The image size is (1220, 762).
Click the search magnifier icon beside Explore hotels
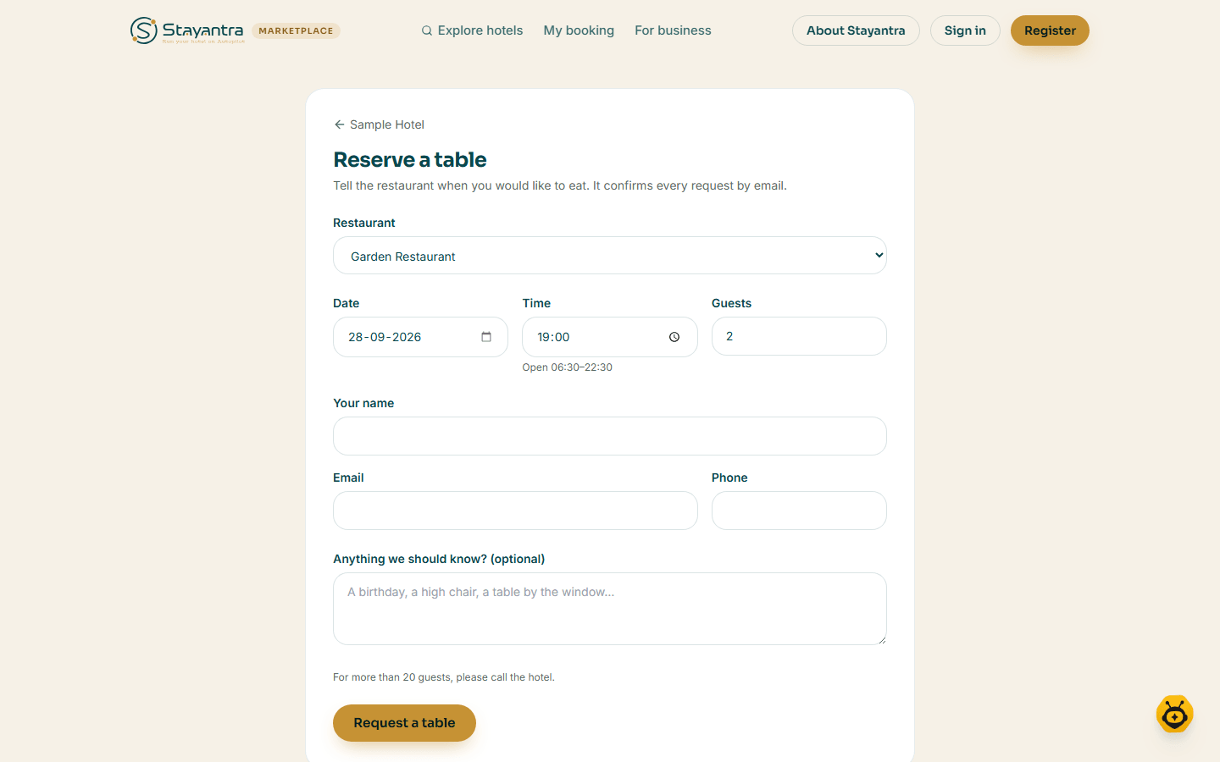point(427,30)
